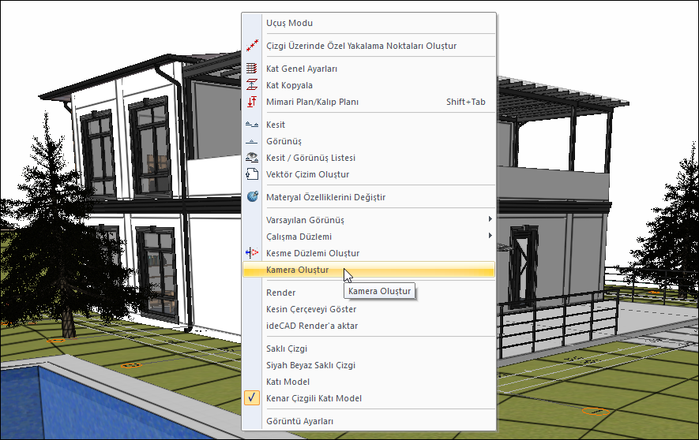Click the Kesme Düzlemi Oluştur icon

click(253, 253)
